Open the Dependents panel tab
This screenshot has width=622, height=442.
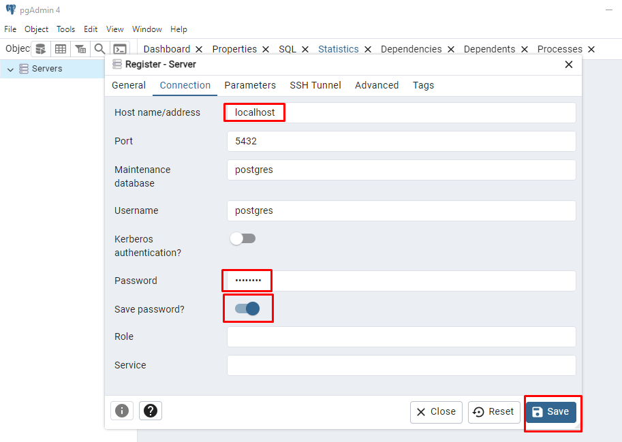tap(489, 49)
